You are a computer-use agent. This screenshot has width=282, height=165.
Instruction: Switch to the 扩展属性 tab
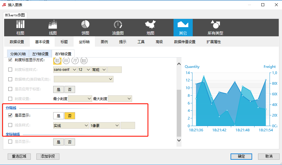pyautogui.click(x=214, y=42)
